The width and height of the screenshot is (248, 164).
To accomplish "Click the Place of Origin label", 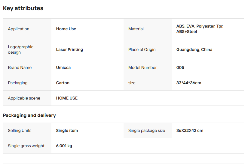I will [142, 50].
